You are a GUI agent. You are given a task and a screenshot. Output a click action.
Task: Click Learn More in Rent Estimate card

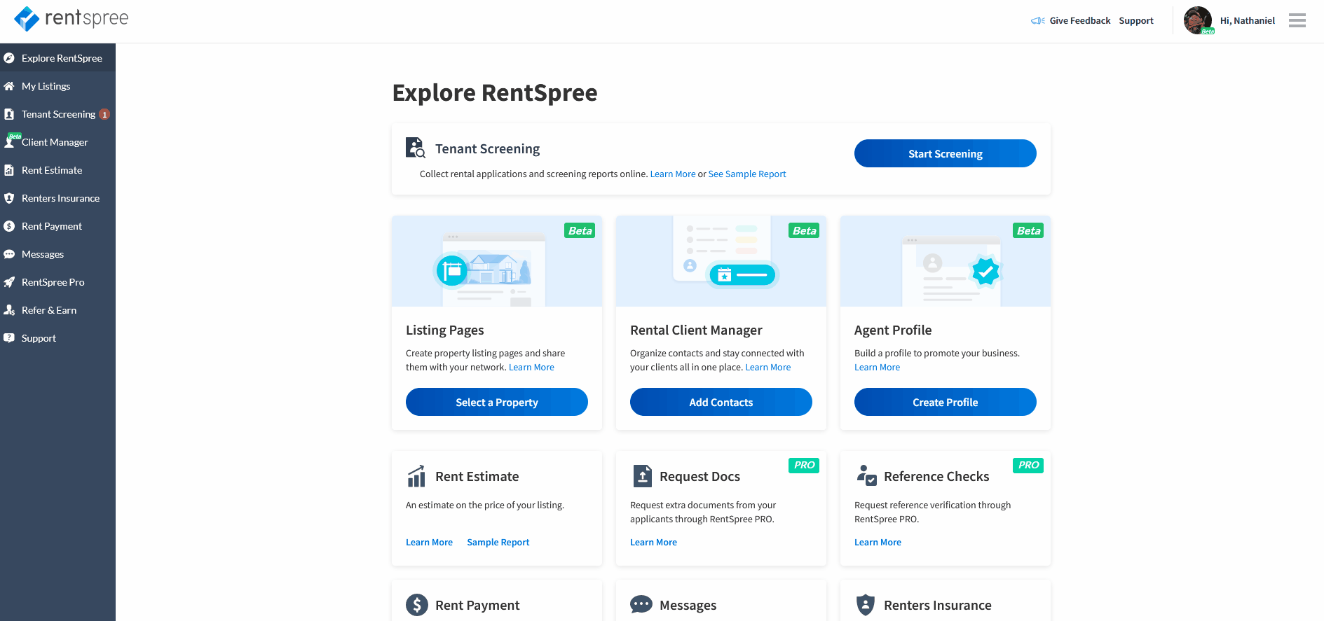[429, 542]
